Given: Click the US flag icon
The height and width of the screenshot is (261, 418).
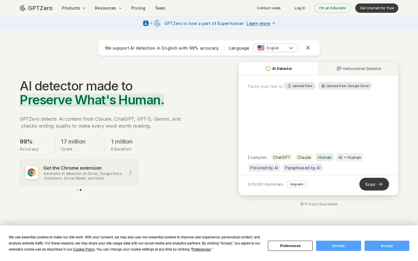Looking at the screenshot, I should click(261, 48).
